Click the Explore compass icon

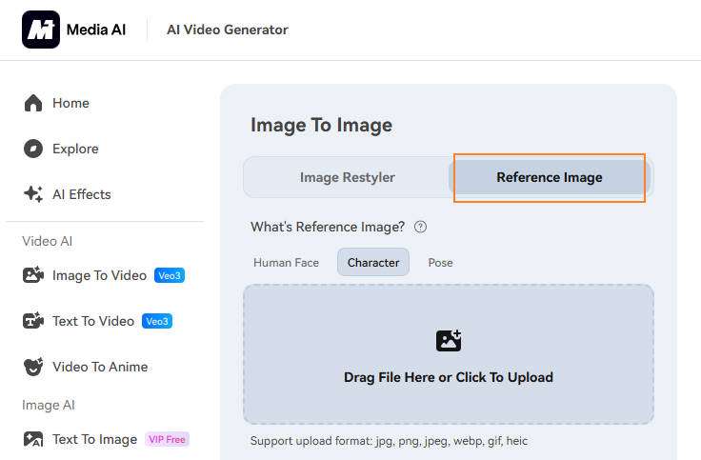point(33,149)
